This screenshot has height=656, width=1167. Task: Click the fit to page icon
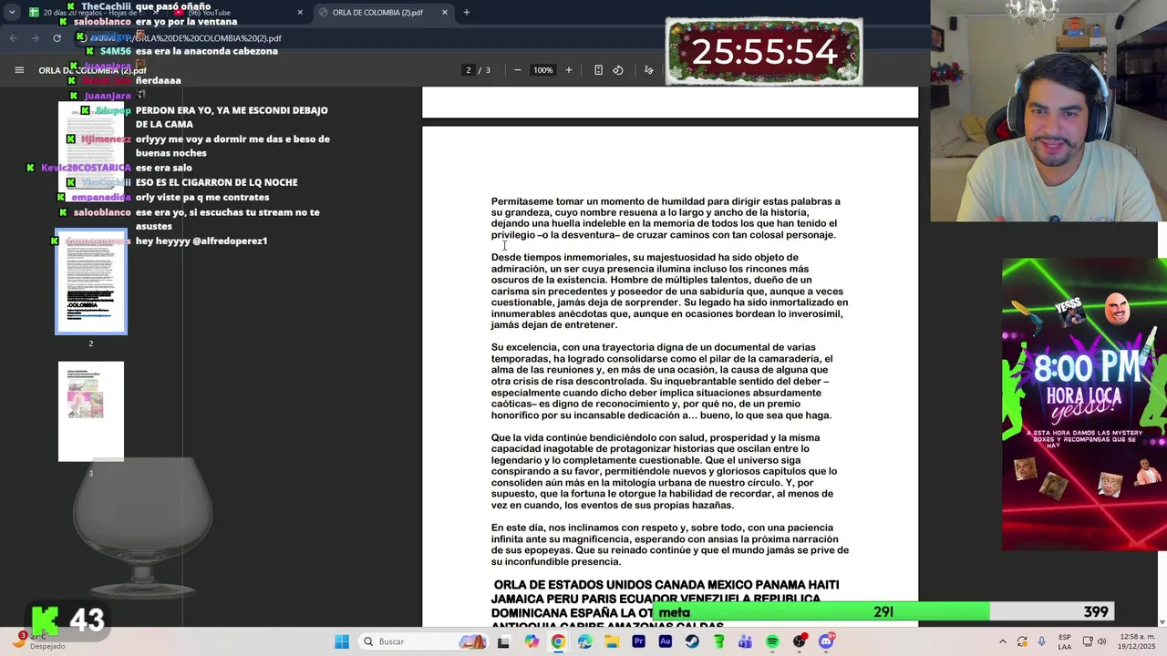point(598,70)
